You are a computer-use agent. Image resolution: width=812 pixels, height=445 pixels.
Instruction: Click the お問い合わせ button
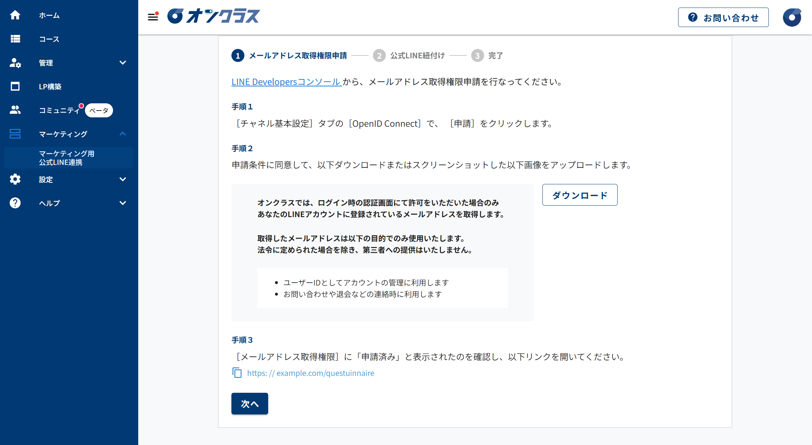coord(723,17)
